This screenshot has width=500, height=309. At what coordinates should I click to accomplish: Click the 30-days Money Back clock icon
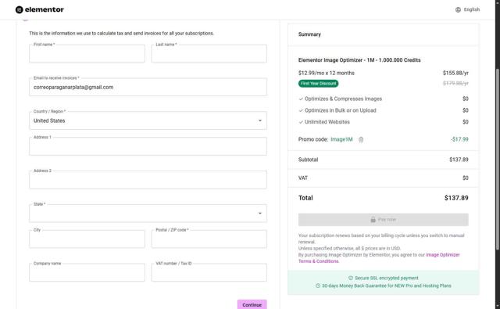[x=318, y=286]
